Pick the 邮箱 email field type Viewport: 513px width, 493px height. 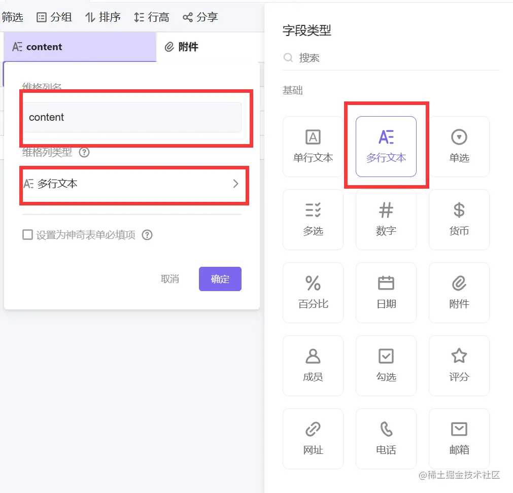(x=459, y=438)
